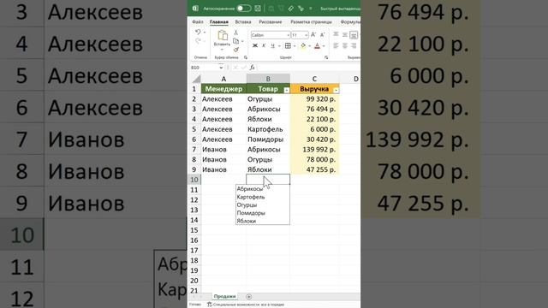This screenshot has height=308, width=548.
Task: Click the Align Right icon
Action: pyautogui.click(x=354, y=45)
